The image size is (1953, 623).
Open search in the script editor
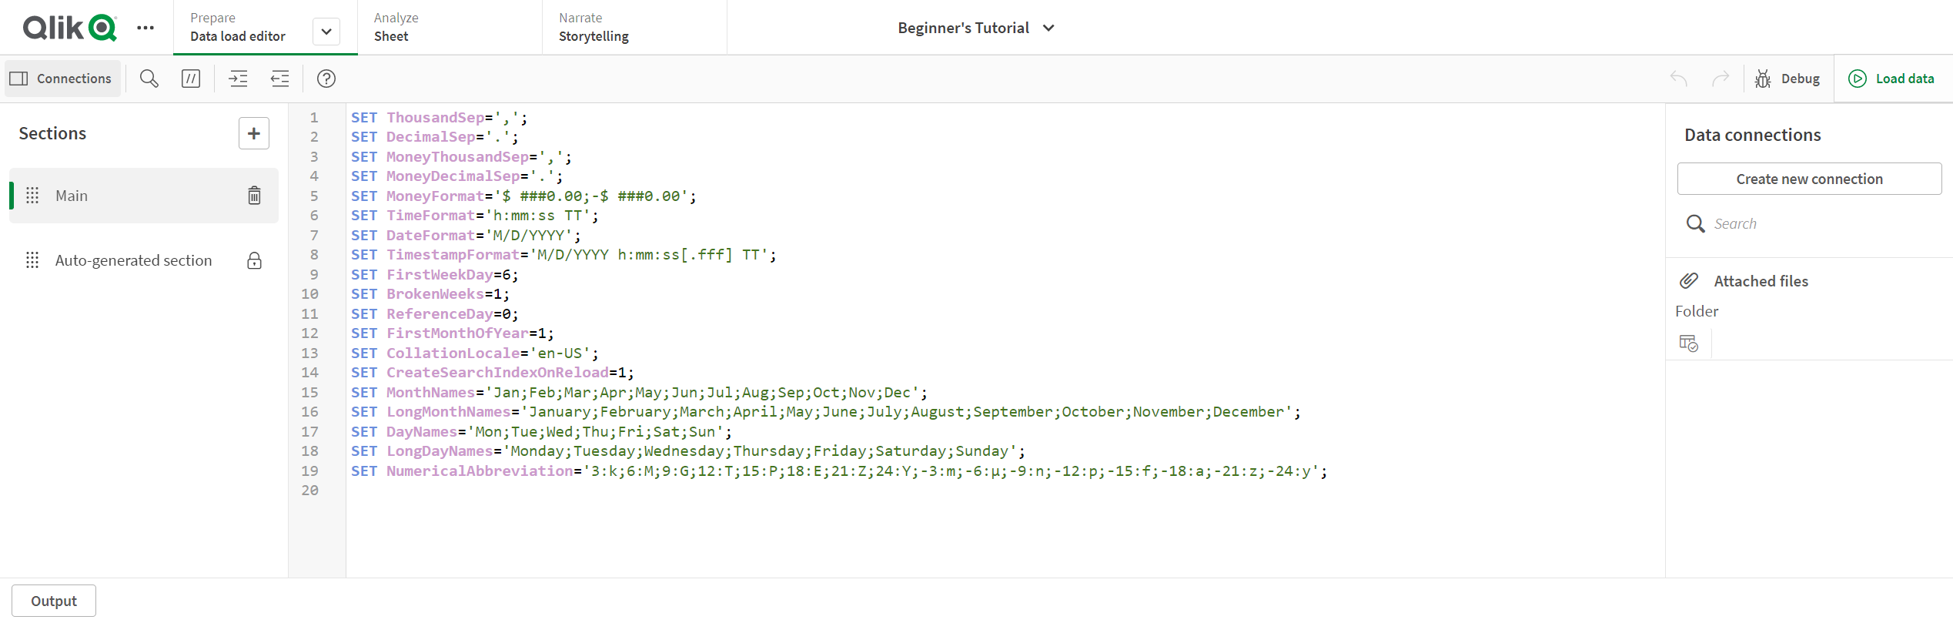click(x=149, y=79)
